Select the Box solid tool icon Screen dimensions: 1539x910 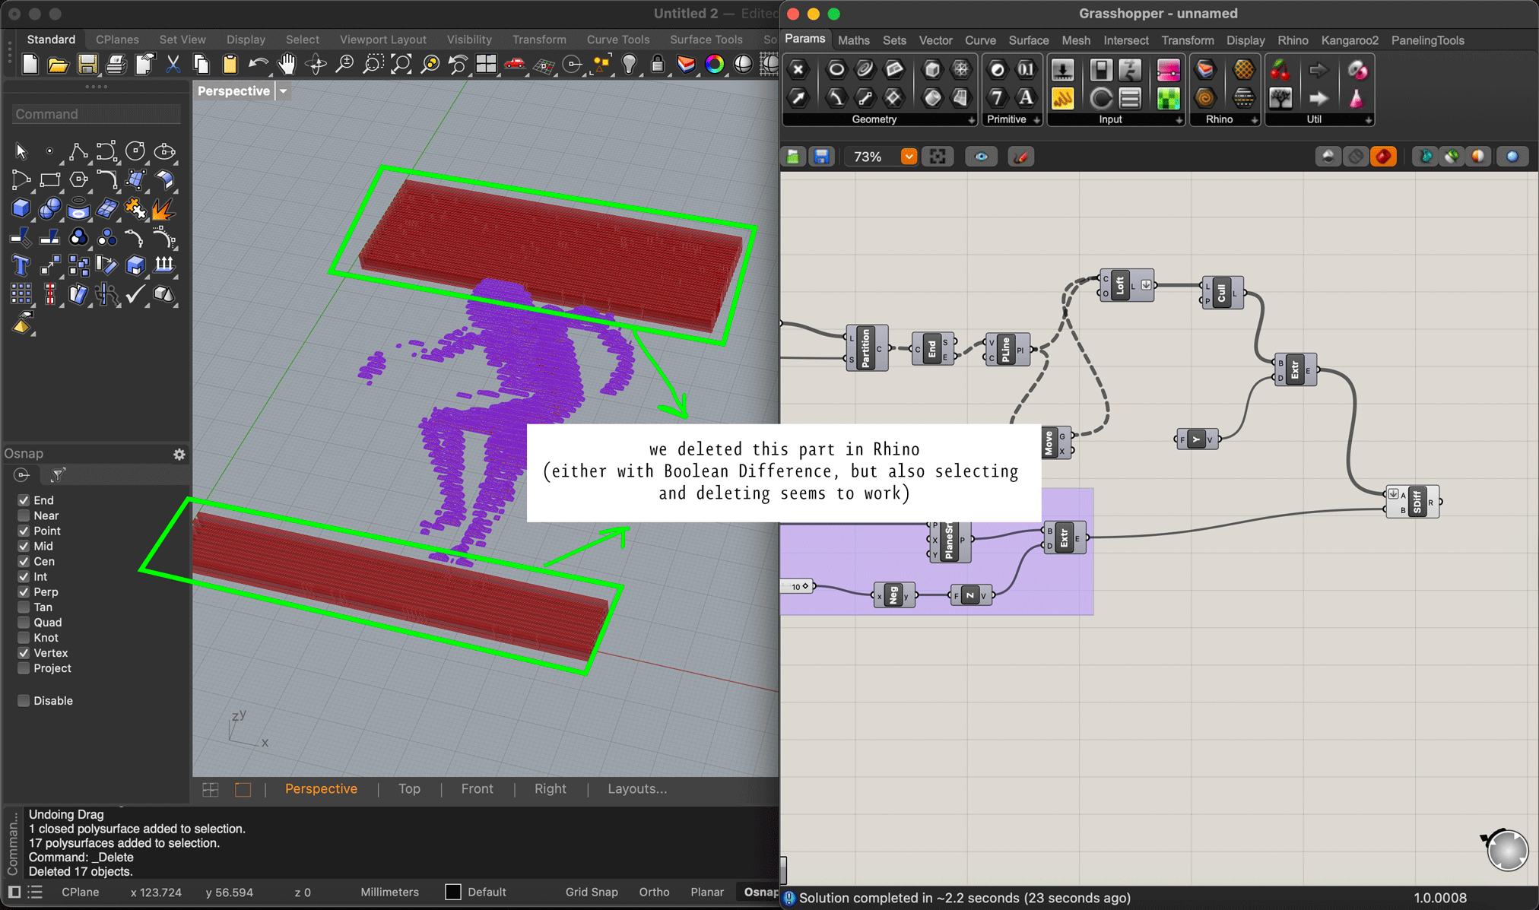pos(21,208)
